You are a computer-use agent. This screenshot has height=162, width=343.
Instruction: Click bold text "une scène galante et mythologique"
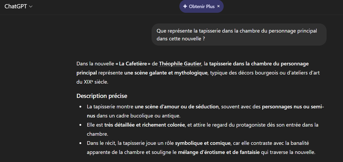click(x=166, y=73)
